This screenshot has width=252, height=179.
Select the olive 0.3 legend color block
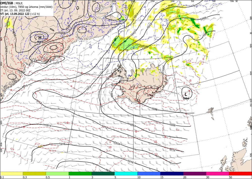[34, 173]
